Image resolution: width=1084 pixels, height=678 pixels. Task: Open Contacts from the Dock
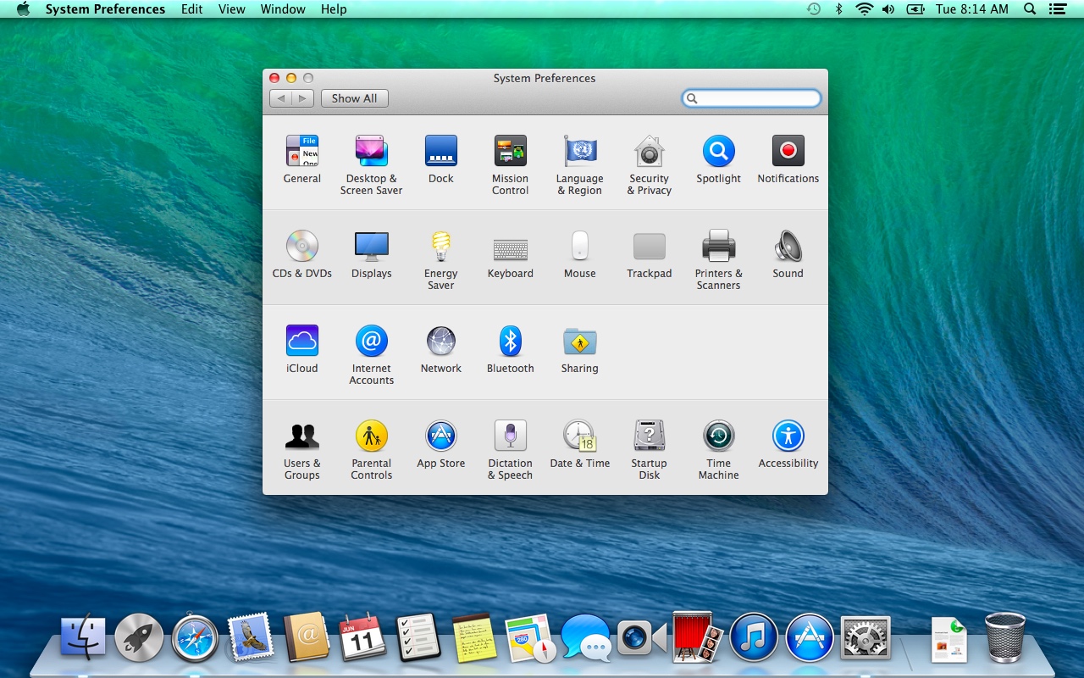click(307, 637)
